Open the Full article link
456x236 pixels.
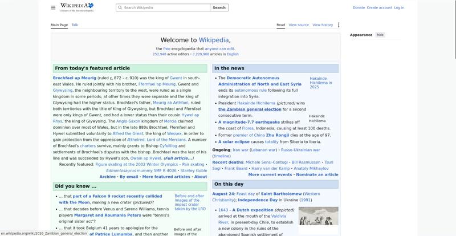[178, 158]
